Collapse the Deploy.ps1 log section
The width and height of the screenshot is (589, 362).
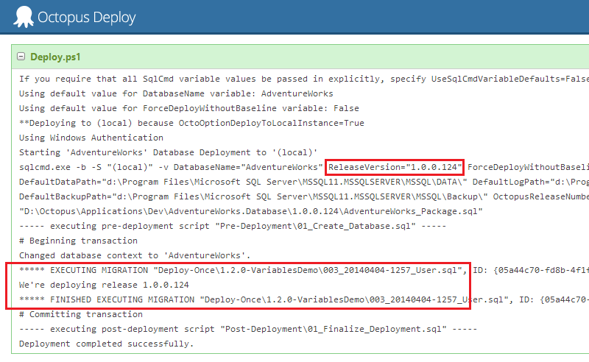coord(21,56)
